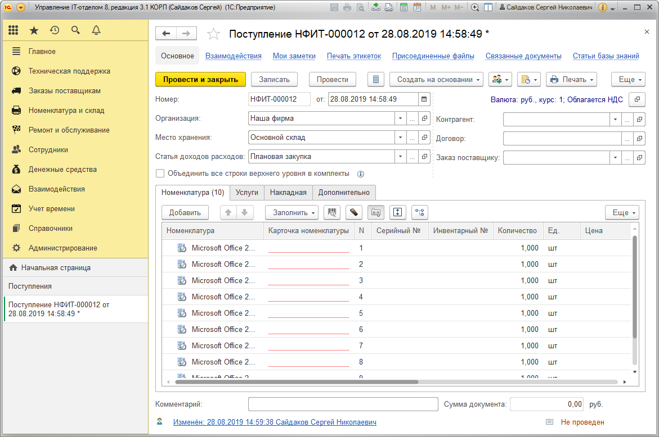Enable combining top-level rows into kits
This screenshot has height=437, width=659.
click(x=160, y=174)
